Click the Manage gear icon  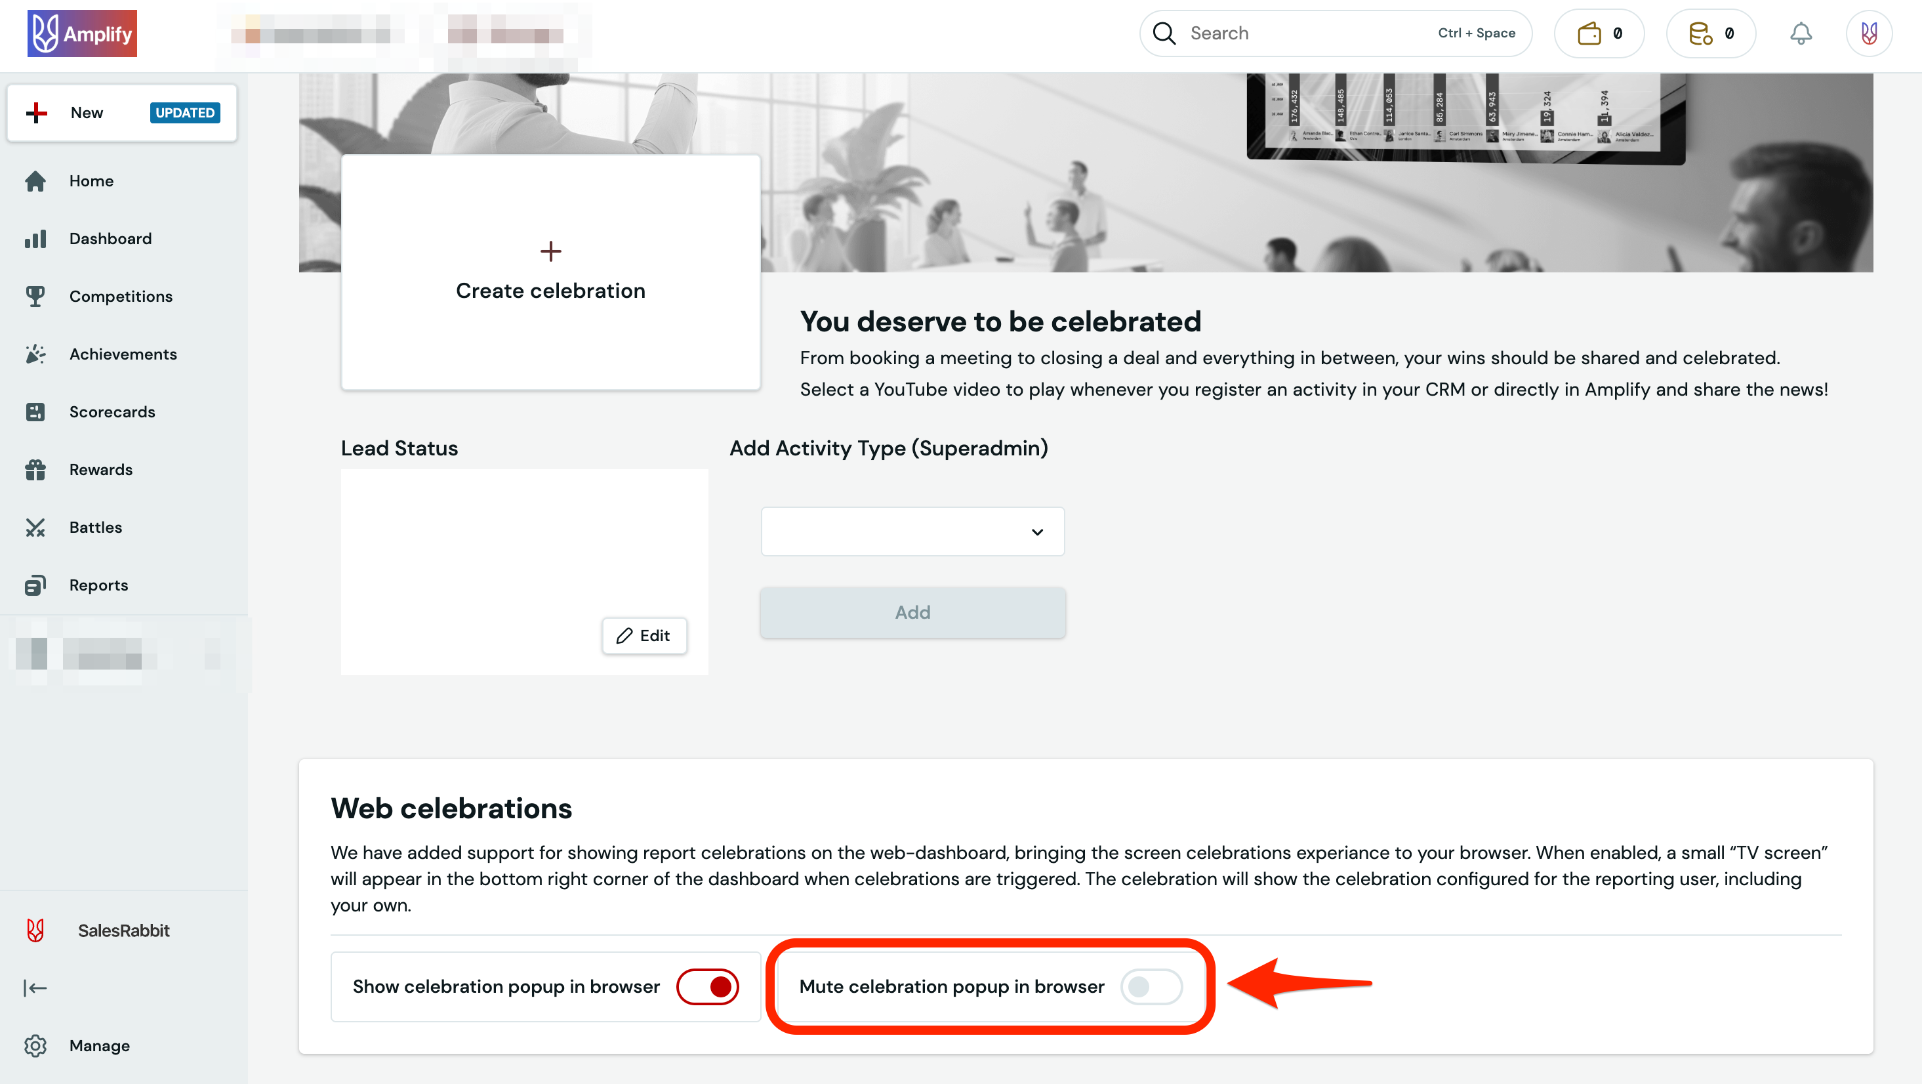point(35,1045)
